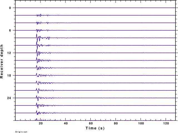The image size is (178, 133).
Task: Click the time tick label 20
Action: (41, 124)
